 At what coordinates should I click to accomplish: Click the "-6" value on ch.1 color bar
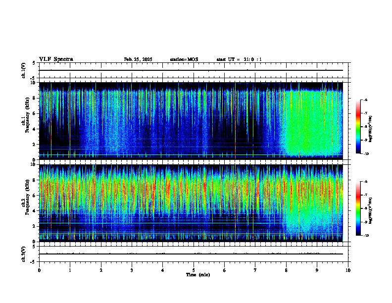tap(365, 100)
